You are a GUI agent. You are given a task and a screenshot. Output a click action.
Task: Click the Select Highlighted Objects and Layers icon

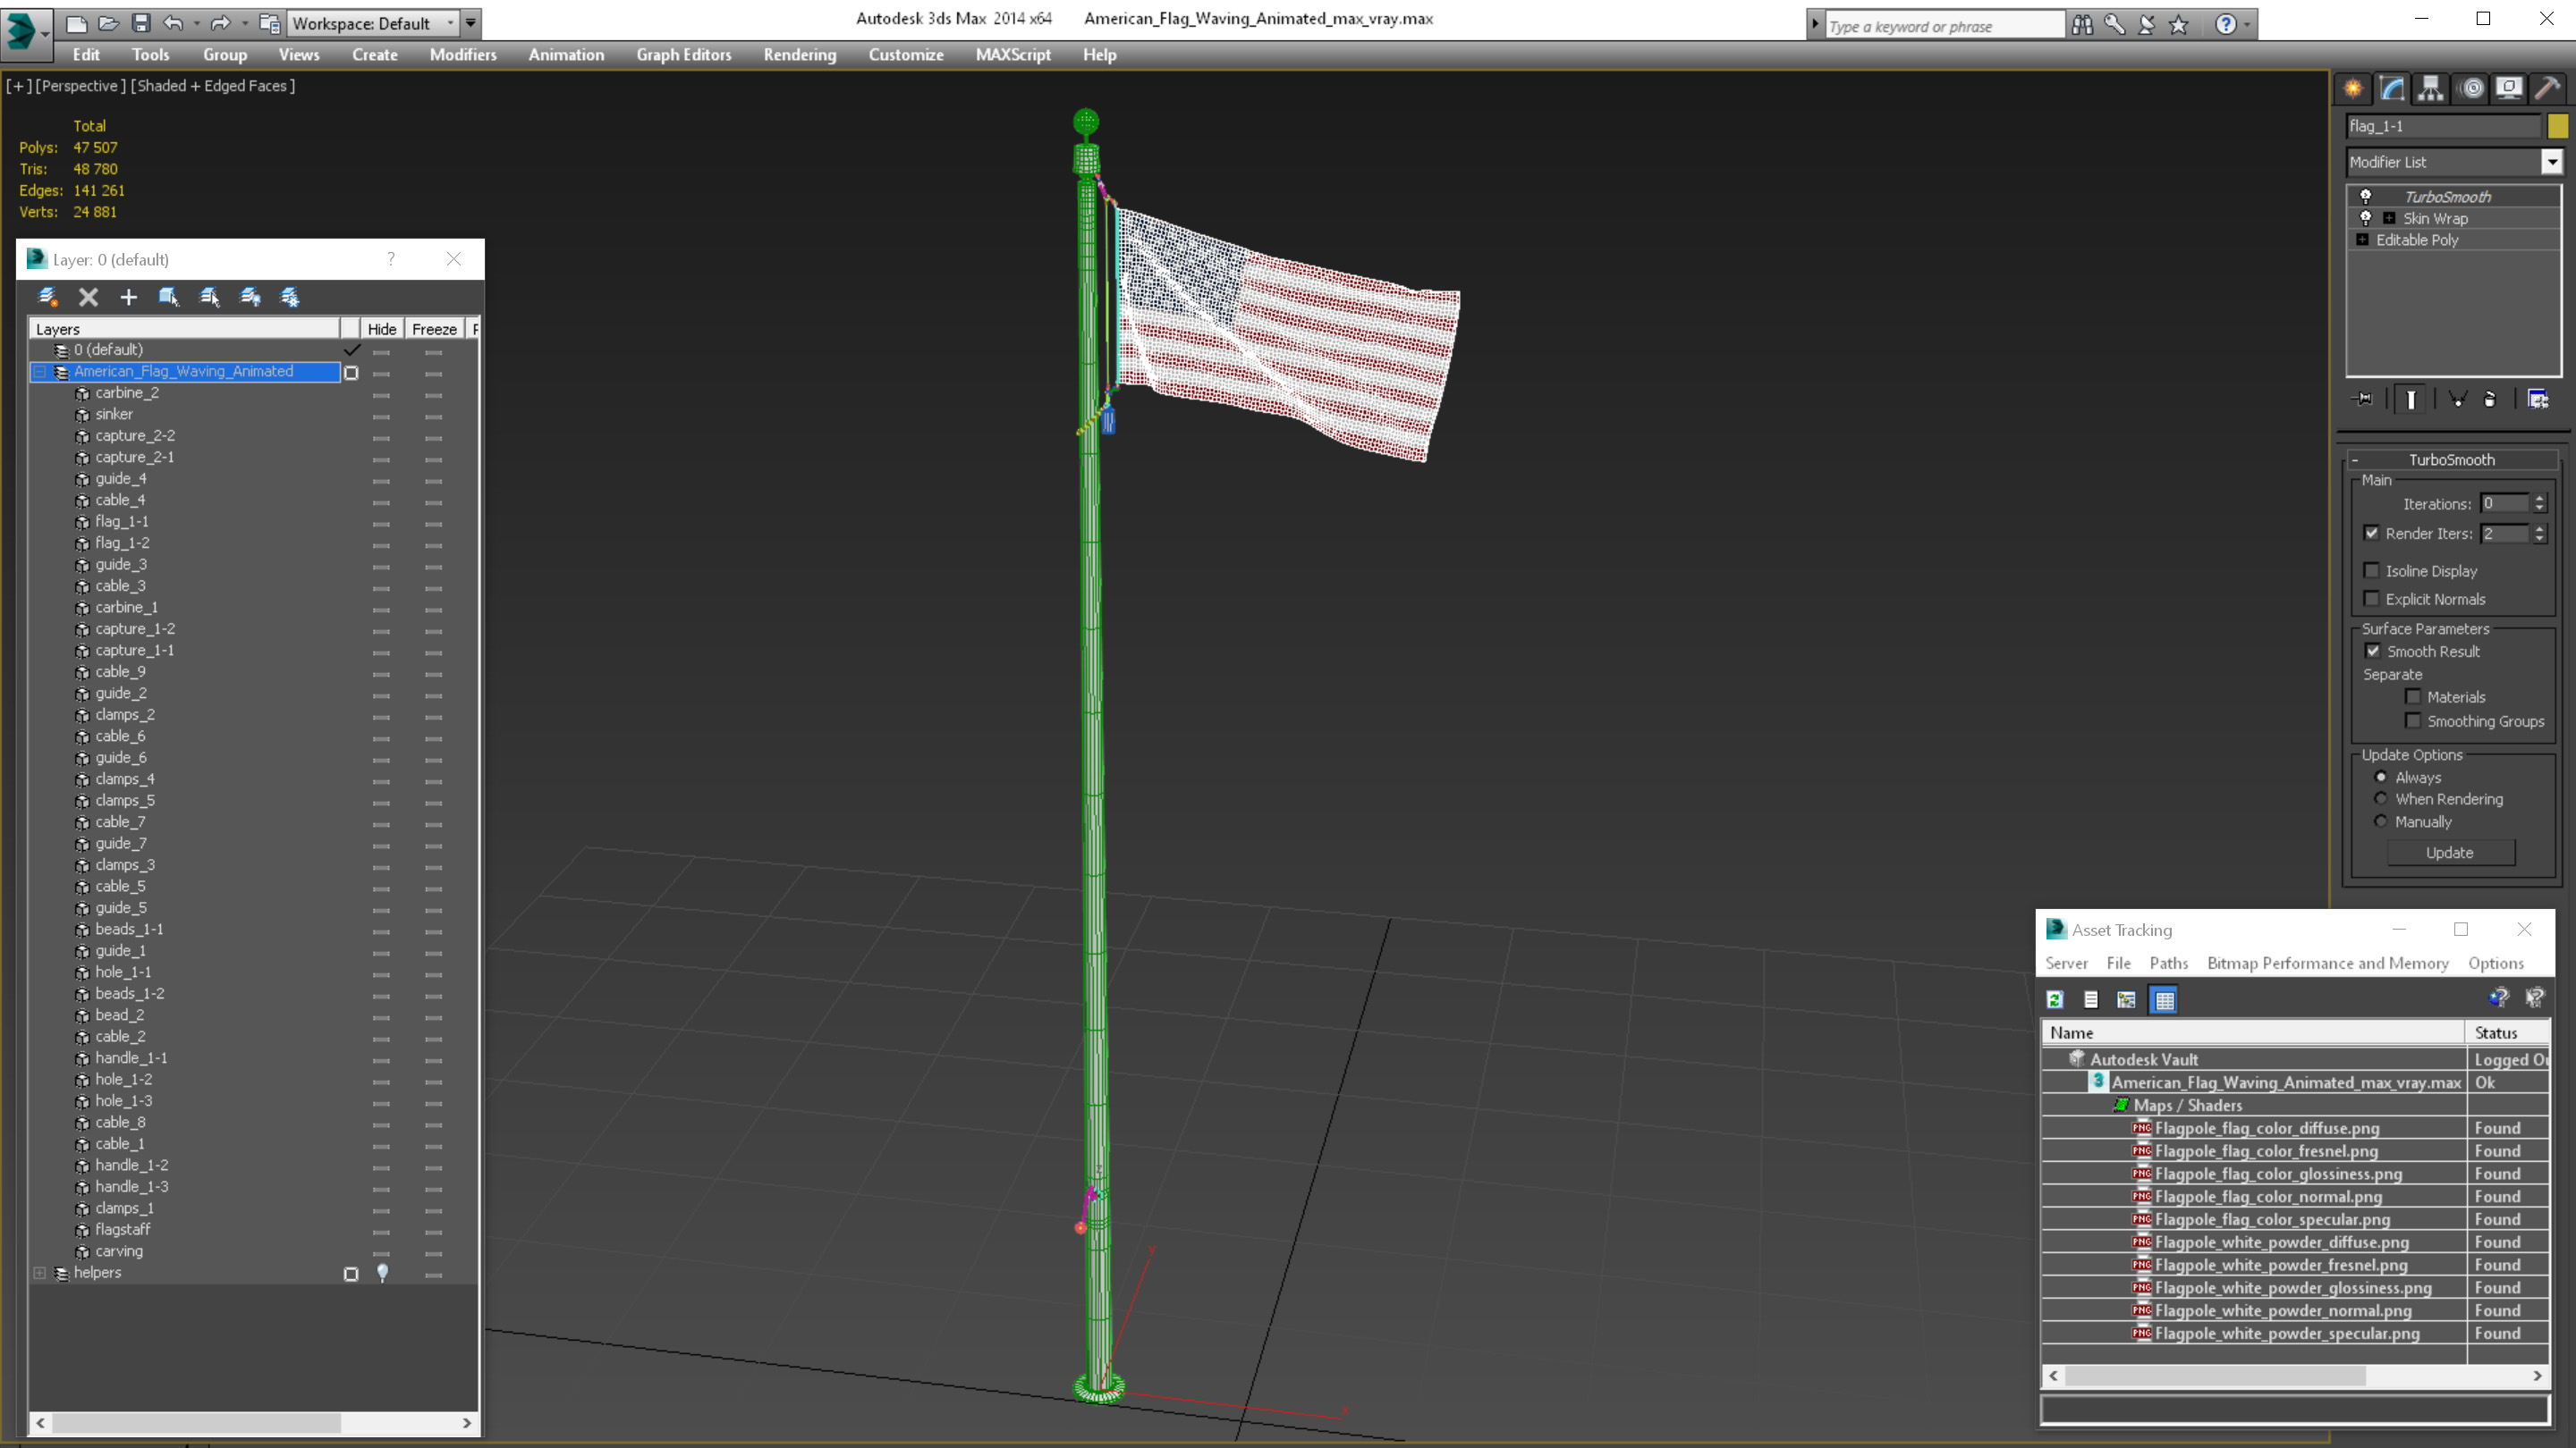(168, 297)
